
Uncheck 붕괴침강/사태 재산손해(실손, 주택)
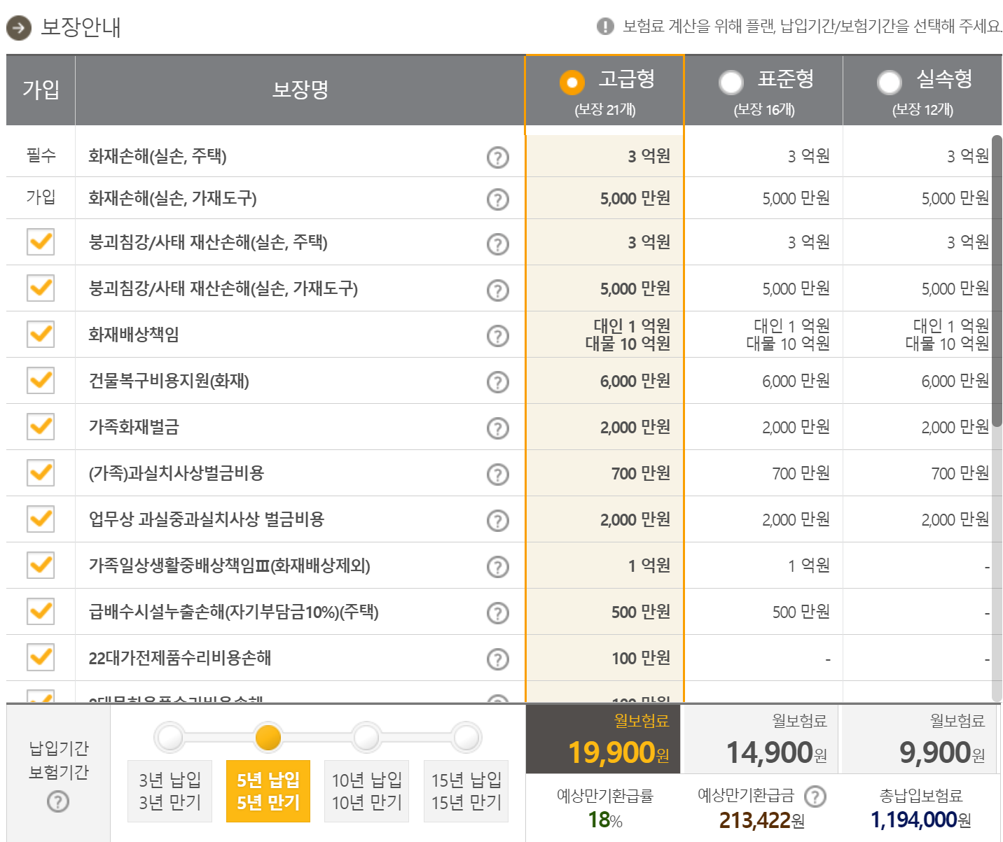[x=40, y=242]
